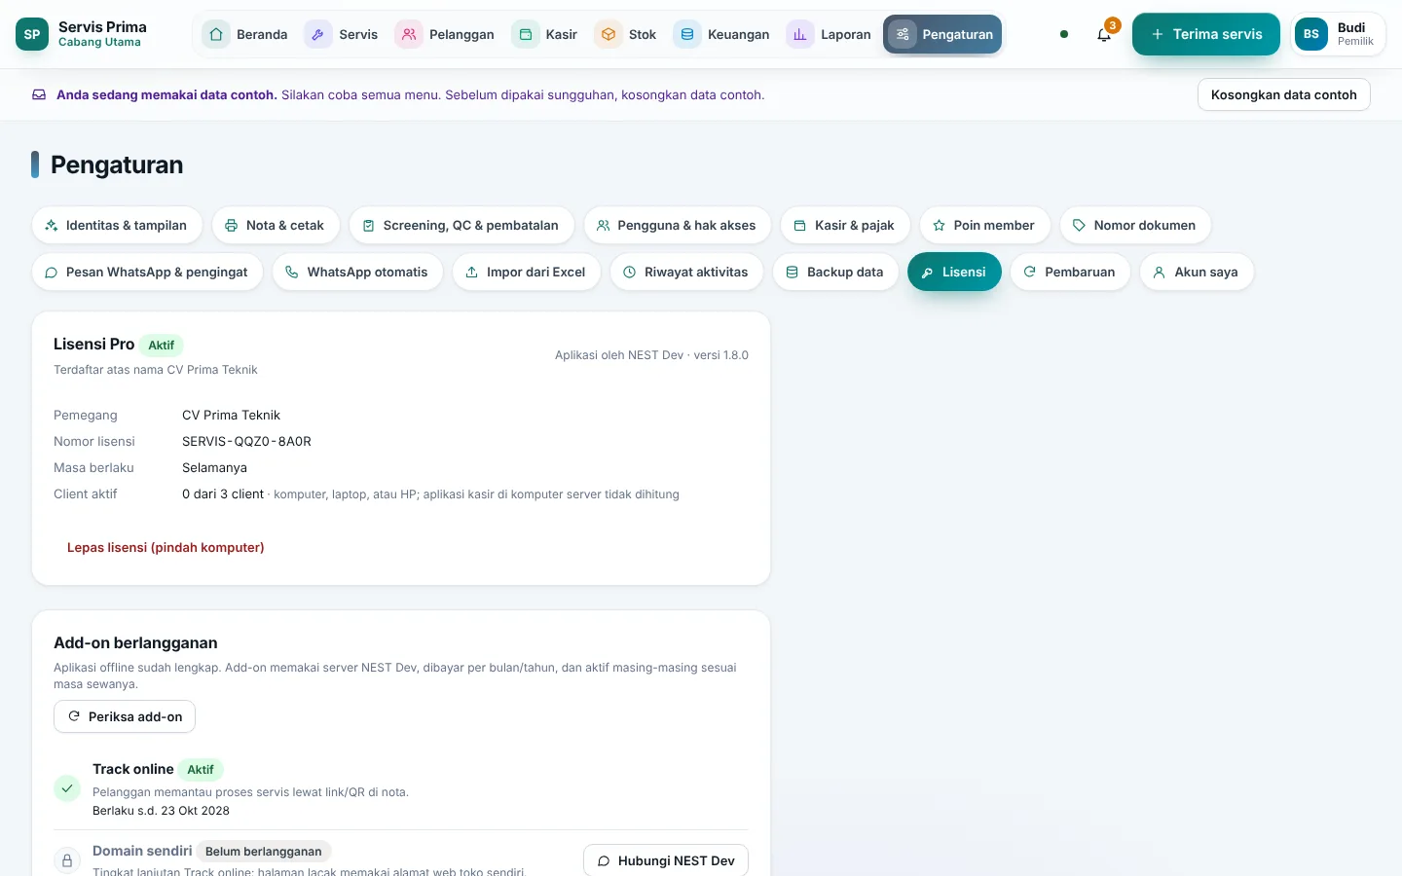Click the lock icon beside Domain sendiri
The height and width of the screenshot is (876, 1402).
click(x=67, y=860)
